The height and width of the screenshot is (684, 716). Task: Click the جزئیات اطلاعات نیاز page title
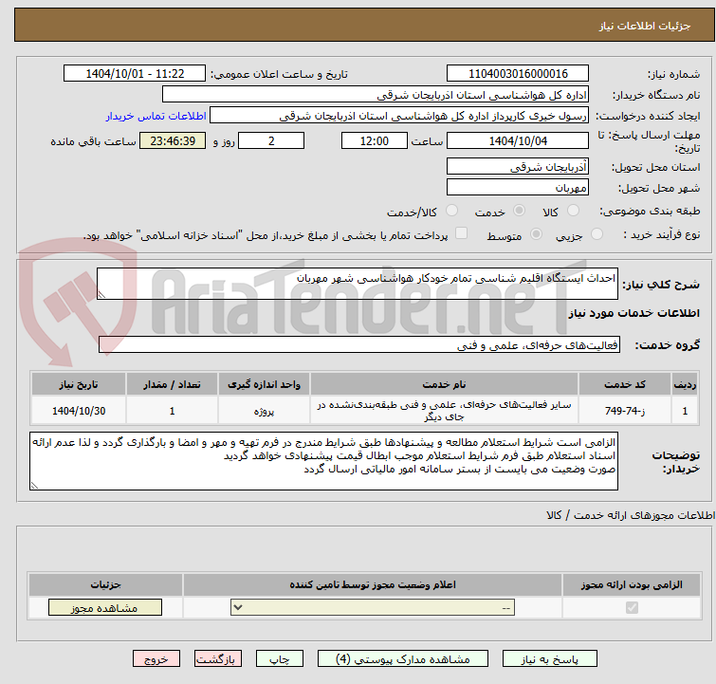pos(644,26)
